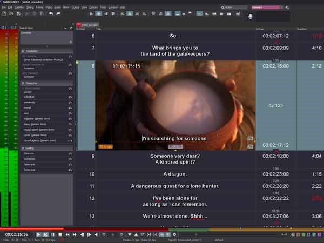
Task: Create a new subtitle file icon
Action: (4, 14)
